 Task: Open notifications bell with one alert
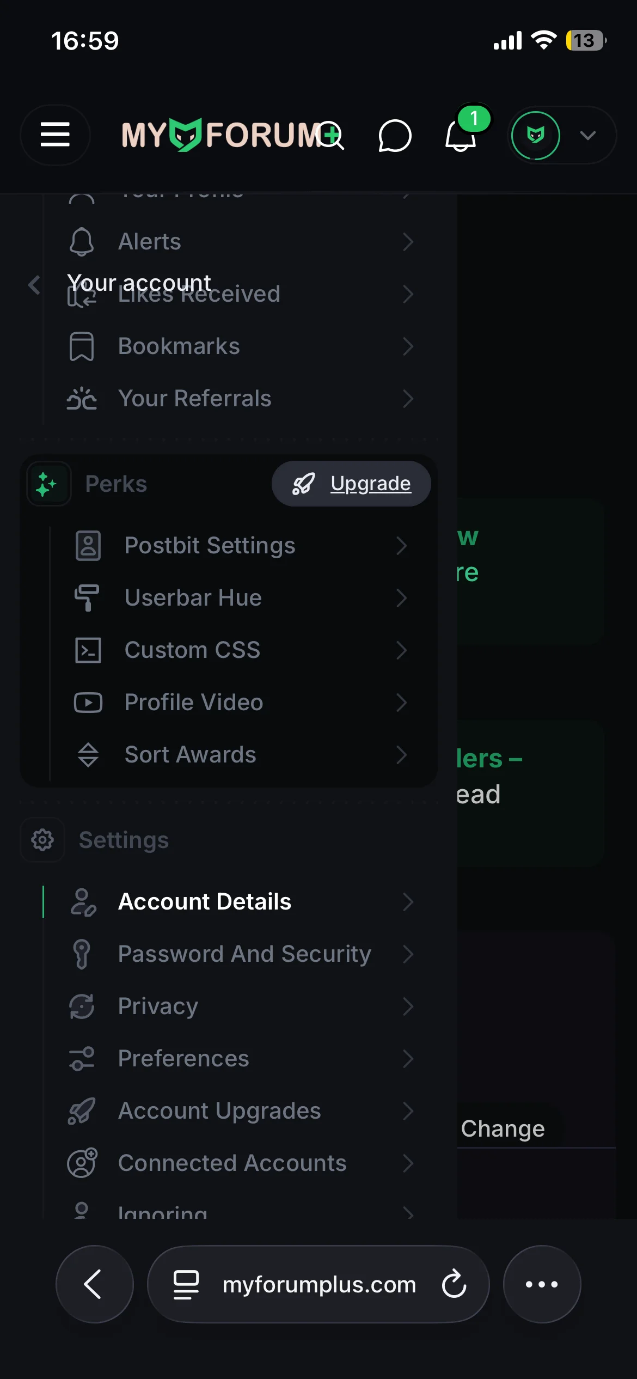point(461,135)
